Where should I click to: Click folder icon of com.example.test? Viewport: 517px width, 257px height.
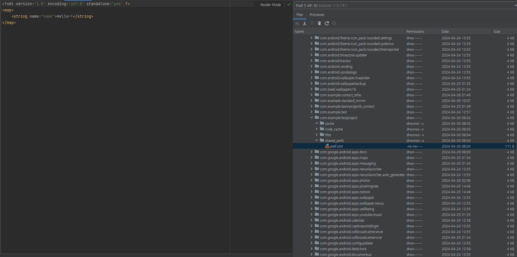317,112
